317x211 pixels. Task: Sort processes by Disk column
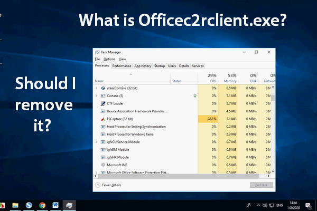tap(248, 79)
